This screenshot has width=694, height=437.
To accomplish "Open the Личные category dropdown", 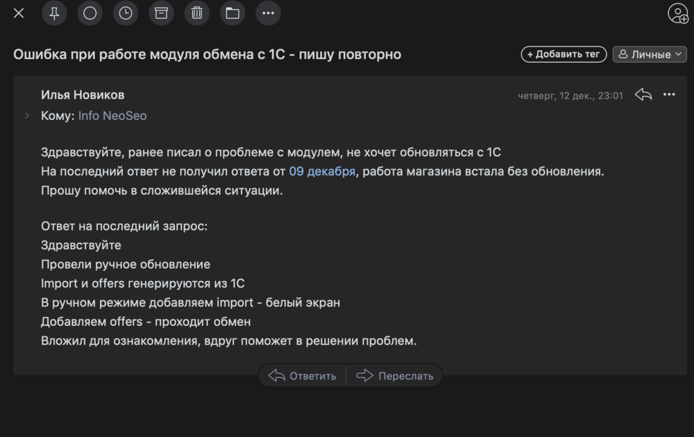I will click(x=650, y=54).
